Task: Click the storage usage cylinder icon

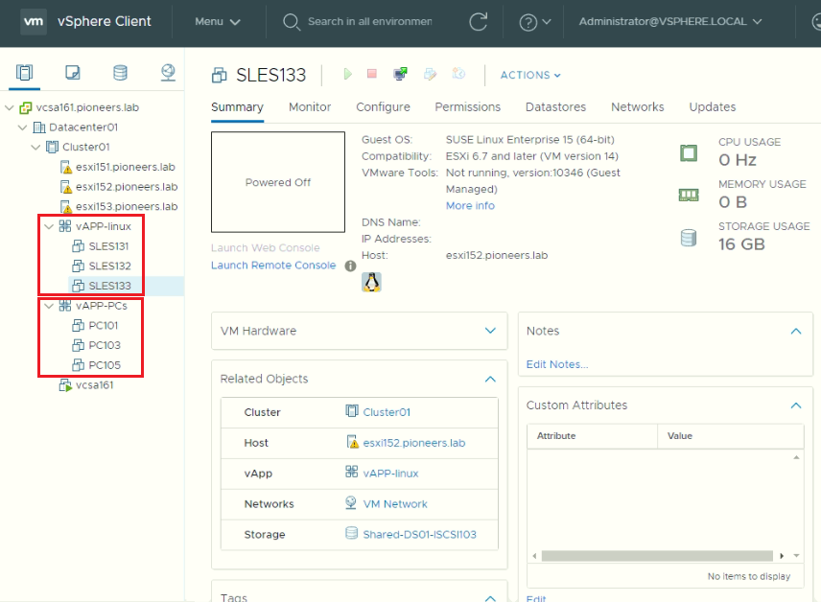Action: [689, 238]
